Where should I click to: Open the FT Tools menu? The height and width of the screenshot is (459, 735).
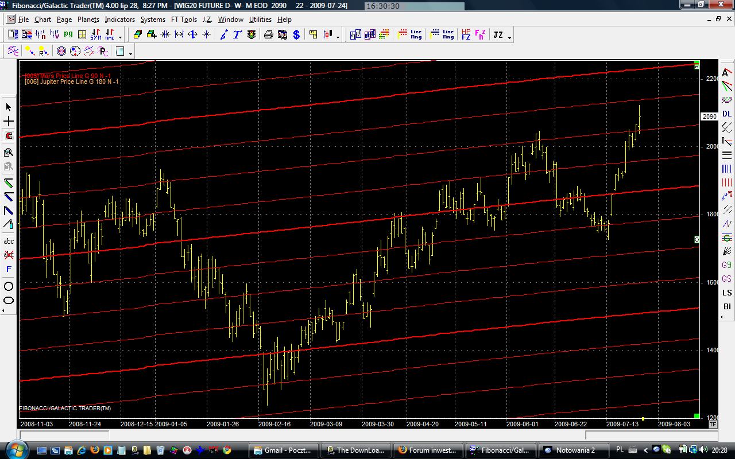click(x=184, y=20)
